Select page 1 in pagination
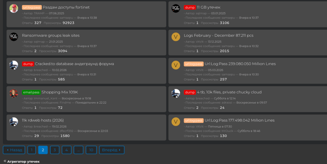 pos(32,150)
